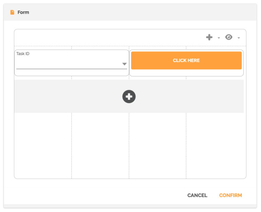Screen dimensions: 261x212
Task: Add a new row with the round plus icon
Action: point(129,96)
